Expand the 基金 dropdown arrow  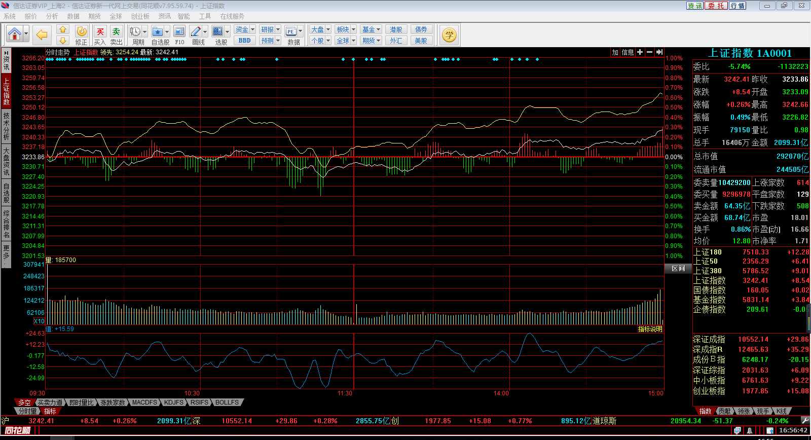tap(379, 29)
